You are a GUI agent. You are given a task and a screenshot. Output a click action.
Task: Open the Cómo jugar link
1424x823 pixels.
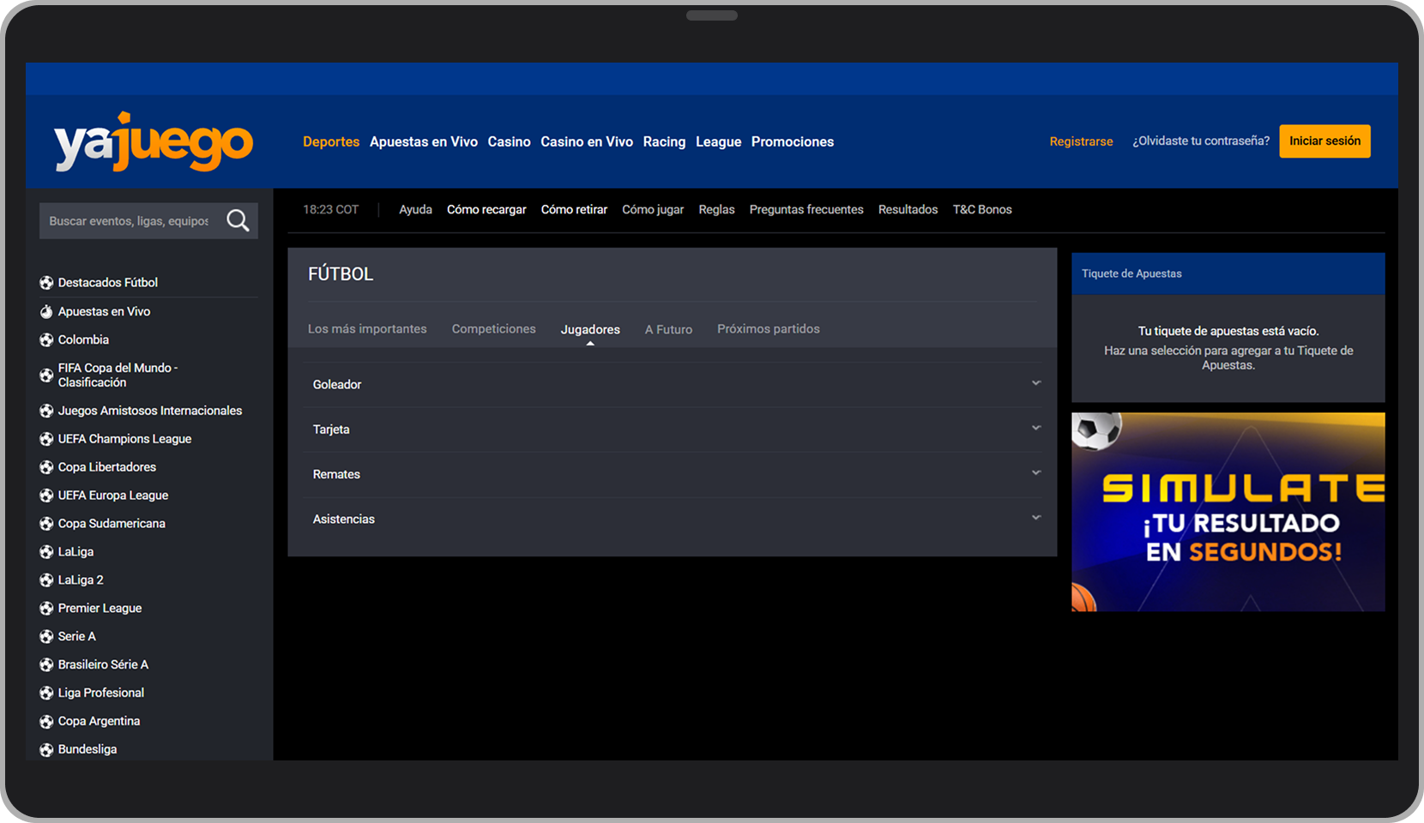(653, 210)
